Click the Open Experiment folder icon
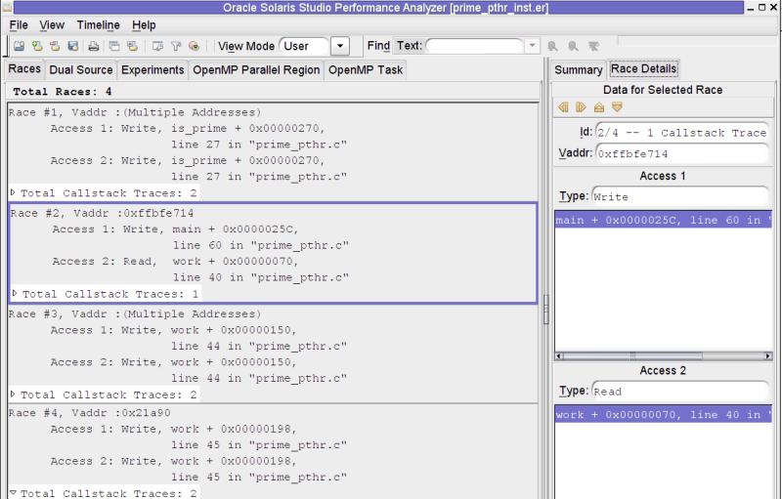This screenshot has width=782, height=499. 19,46
